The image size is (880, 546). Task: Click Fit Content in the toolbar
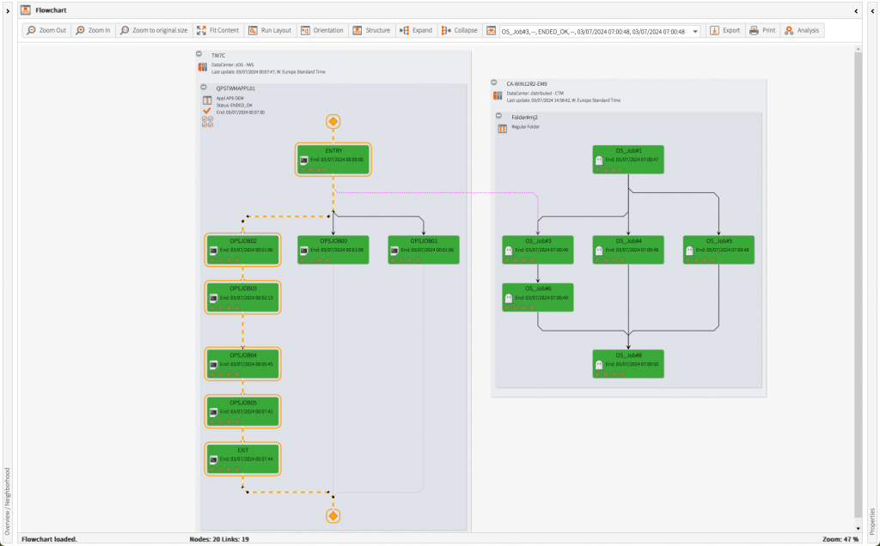click(x=218, y=30)
